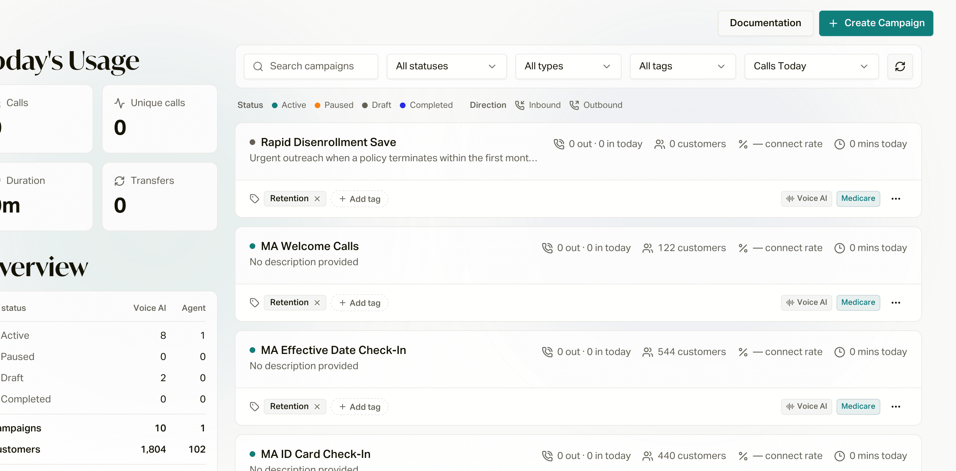Add tag to Rapid Disenrollment Save
Viewport: 956px width, 471px height.
point(359,199)
